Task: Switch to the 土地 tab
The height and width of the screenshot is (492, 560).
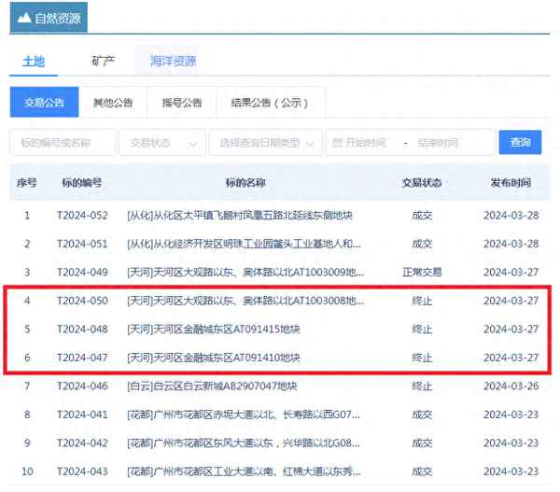Action: (33, 62)
